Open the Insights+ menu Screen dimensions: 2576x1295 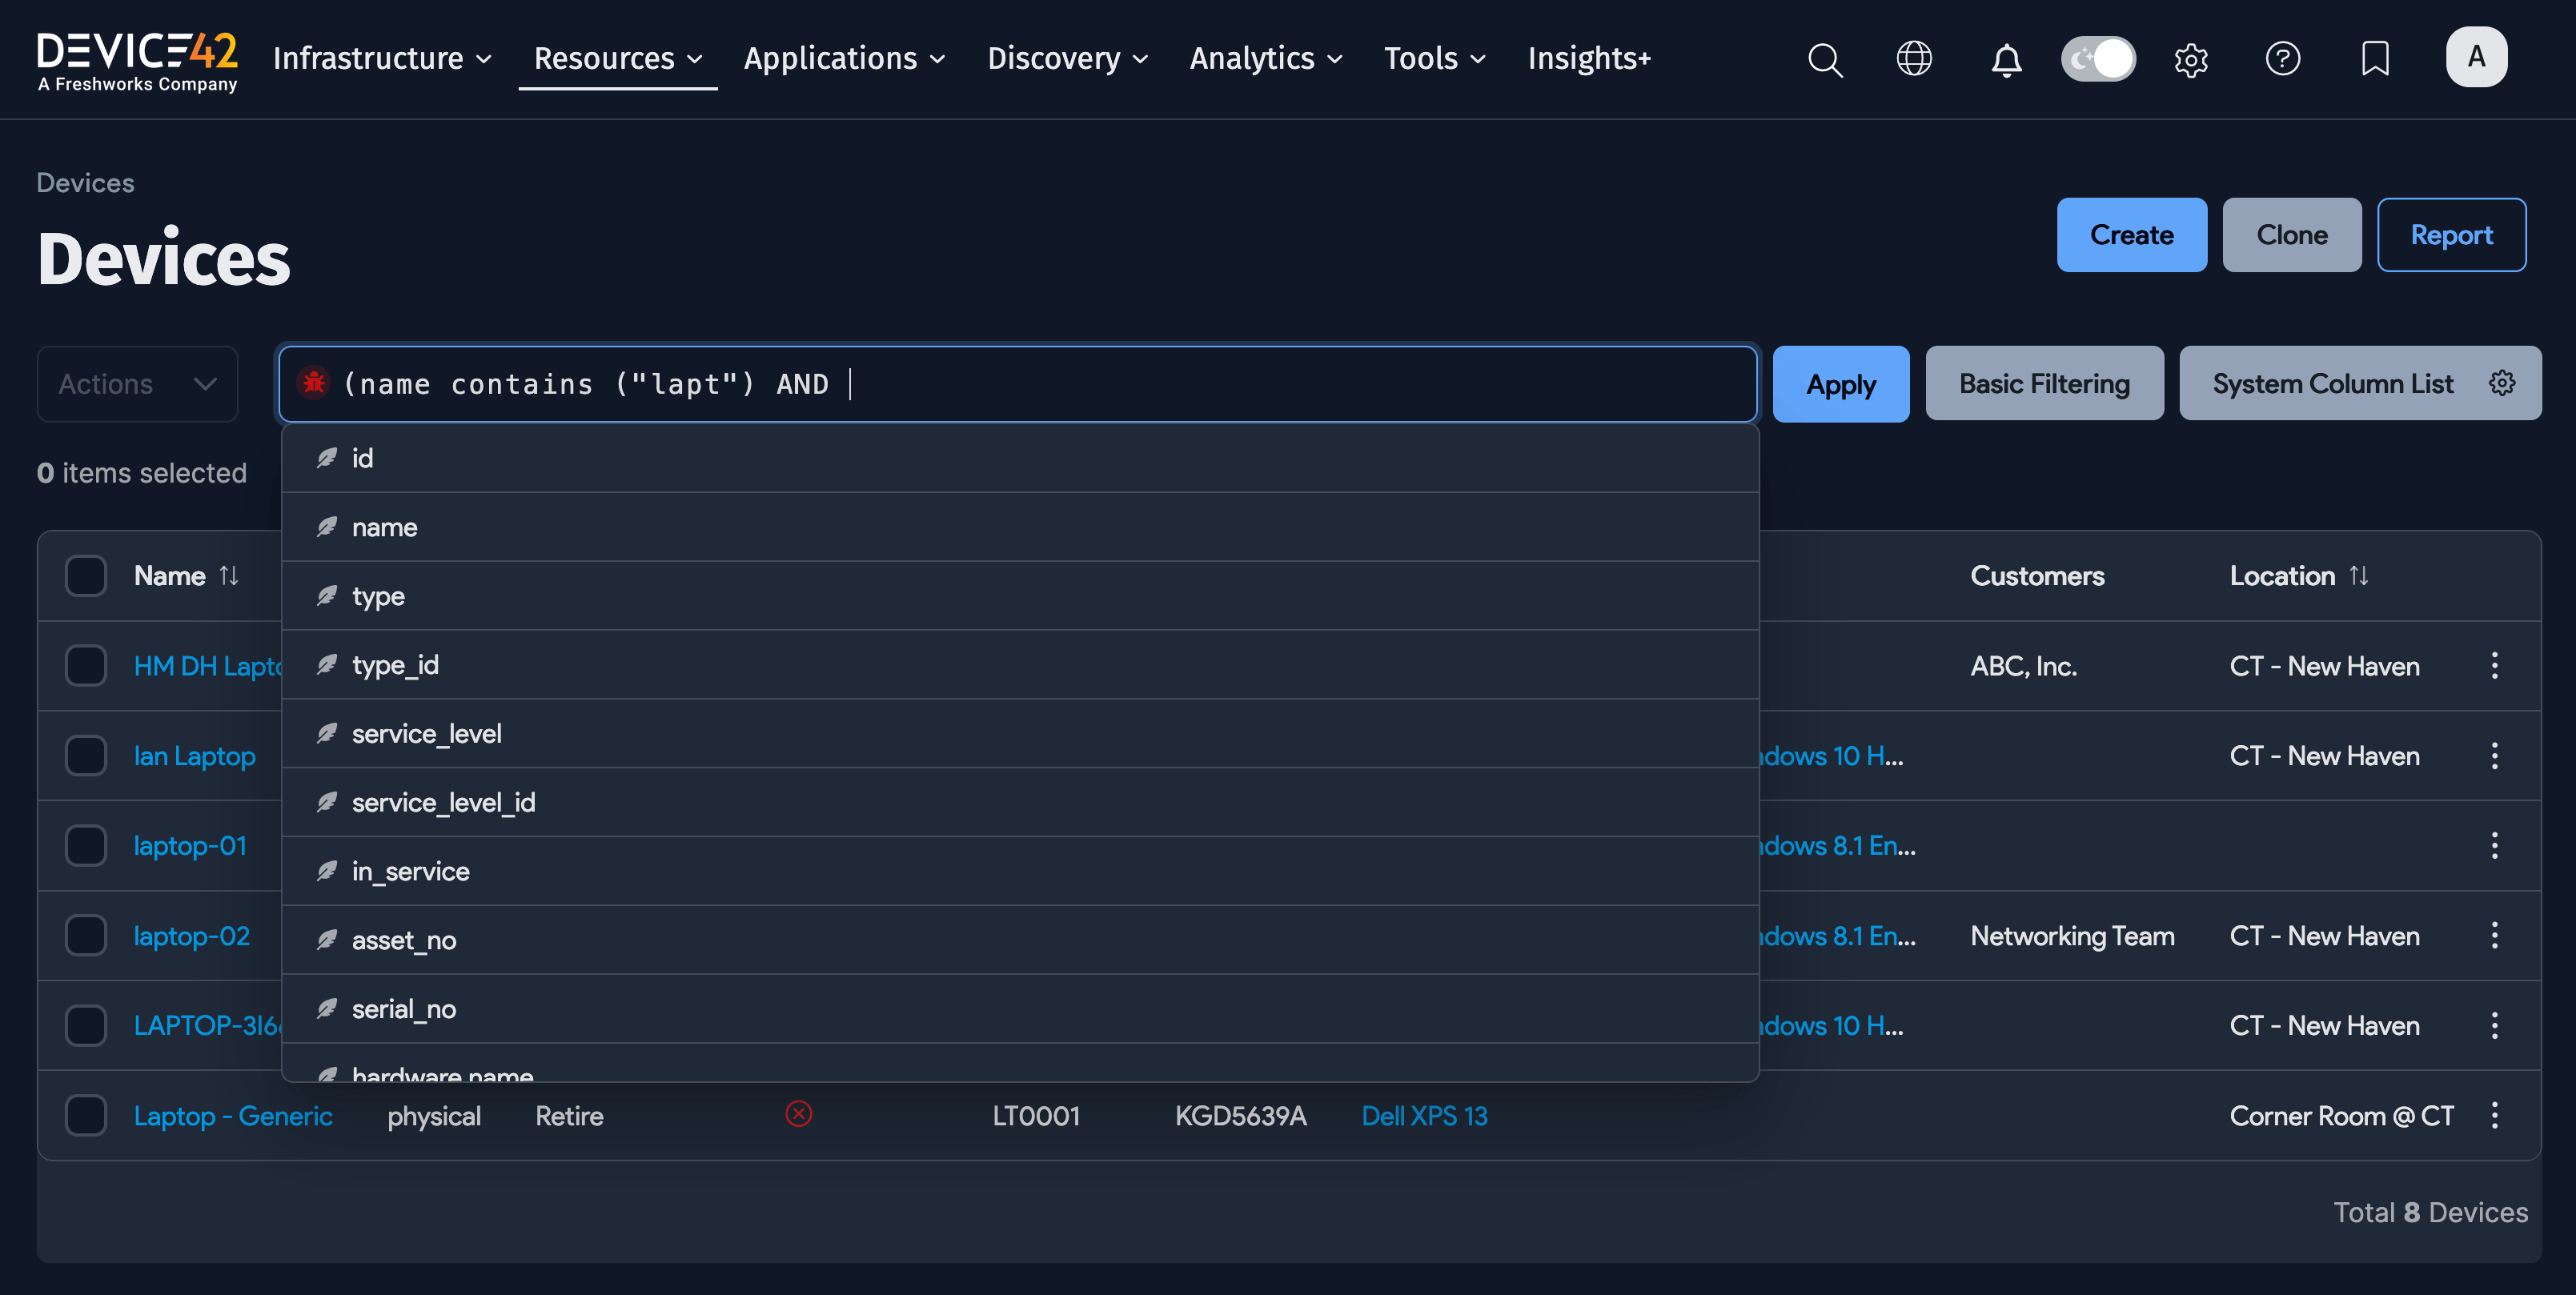[x=1589, y=58]
